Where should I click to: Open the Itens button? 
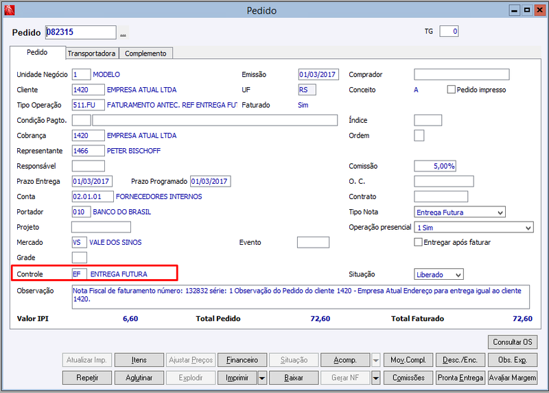click(139, 360)
